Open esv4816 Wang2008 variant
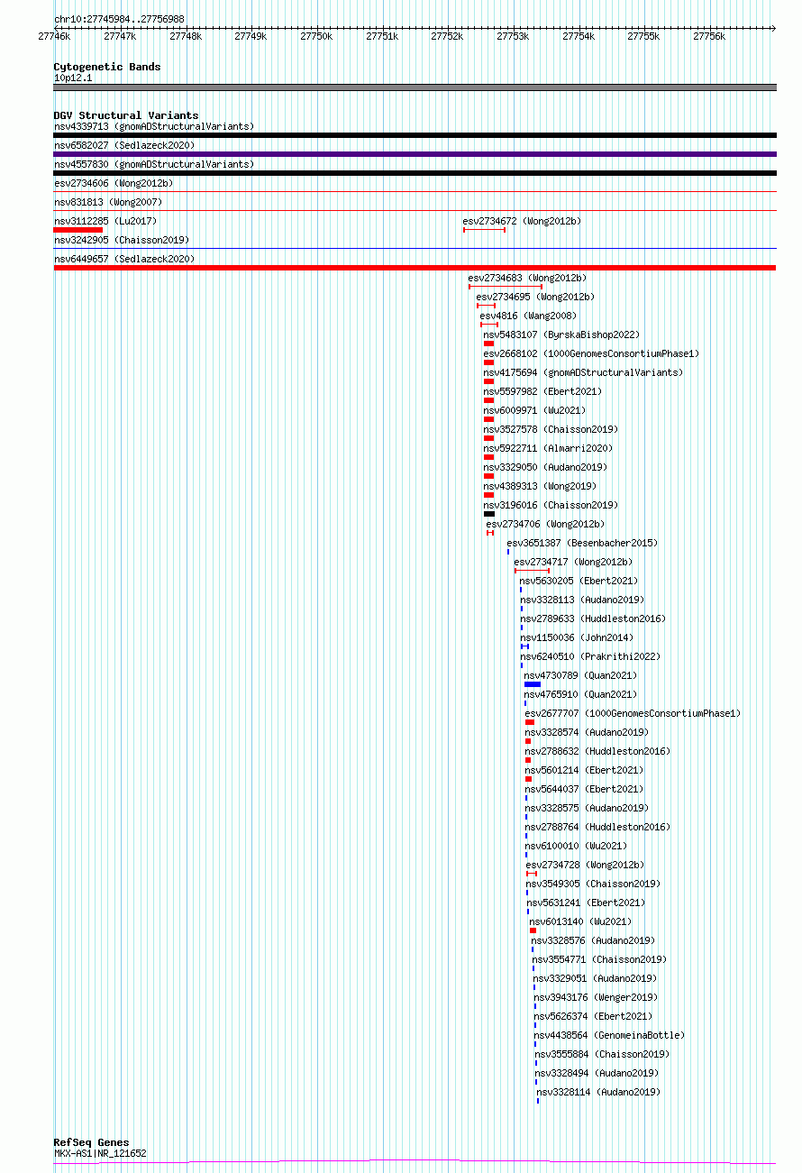The image size is (802, 1173). [527, 316]
